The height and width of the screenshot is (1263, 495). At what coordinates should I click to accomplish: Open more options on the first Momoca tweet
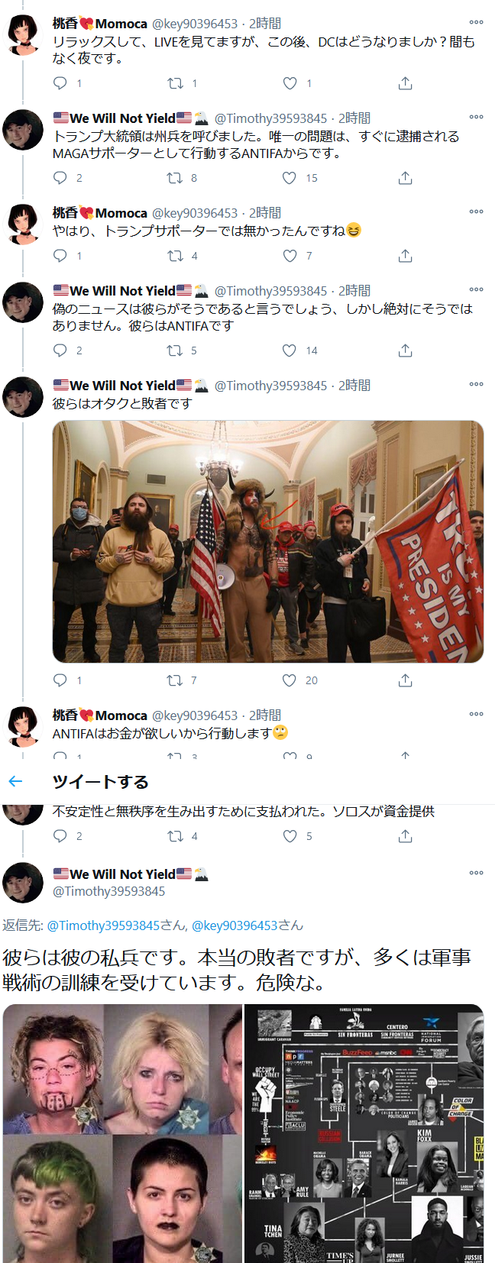click(477, 22)
